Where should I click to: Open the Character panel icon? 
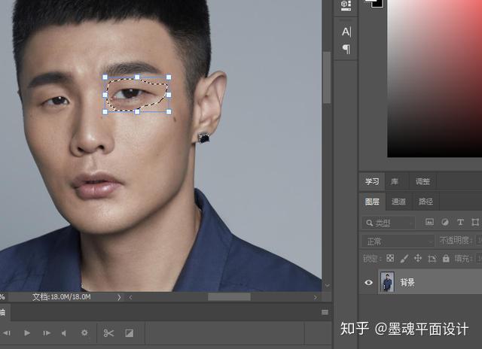pos(346,32)
